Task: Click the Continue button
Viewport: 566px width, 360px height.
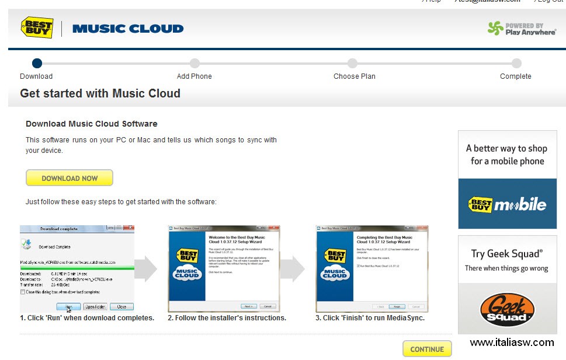Action: pyautogui.click(x=427, y=349)
